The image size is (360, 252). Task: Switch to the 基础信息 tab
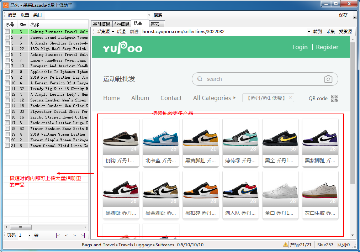[101, 24]
